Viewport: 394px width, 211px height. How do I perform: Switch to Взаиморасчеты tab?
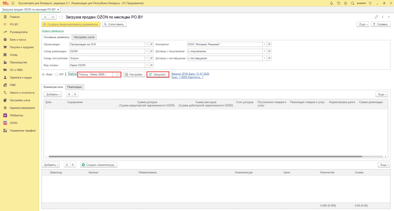(53, 87)
